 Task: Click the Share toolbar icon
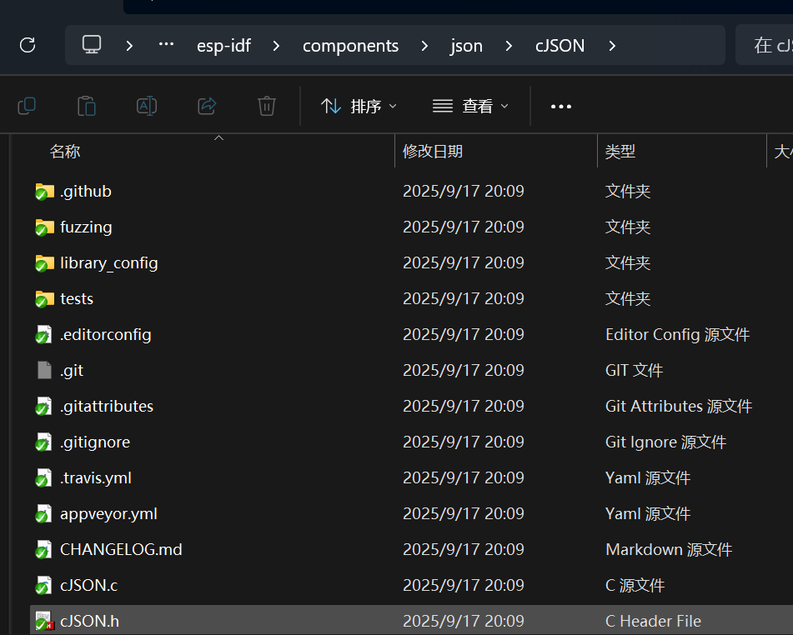(x=207, y=106)
